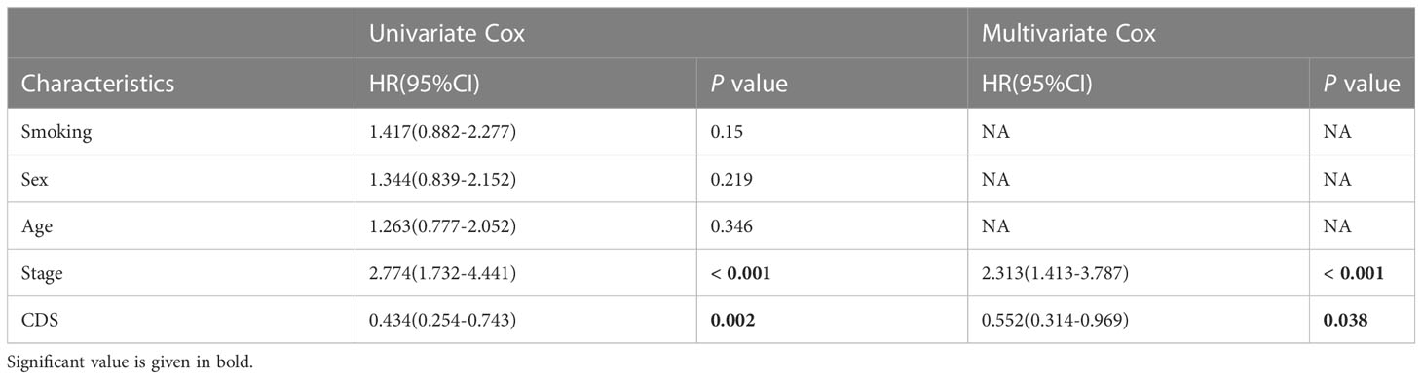
Task: Select the CDS row label
Action: pos(40,320)
